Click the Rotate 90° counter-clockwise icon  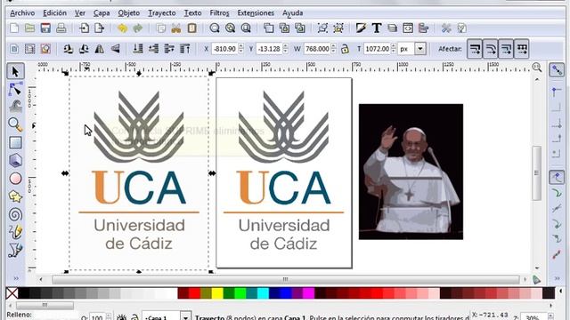(68, 49)
